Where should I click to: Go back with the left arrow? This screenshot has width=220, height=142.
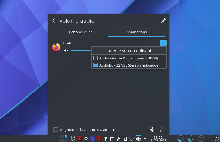[54, 21]
